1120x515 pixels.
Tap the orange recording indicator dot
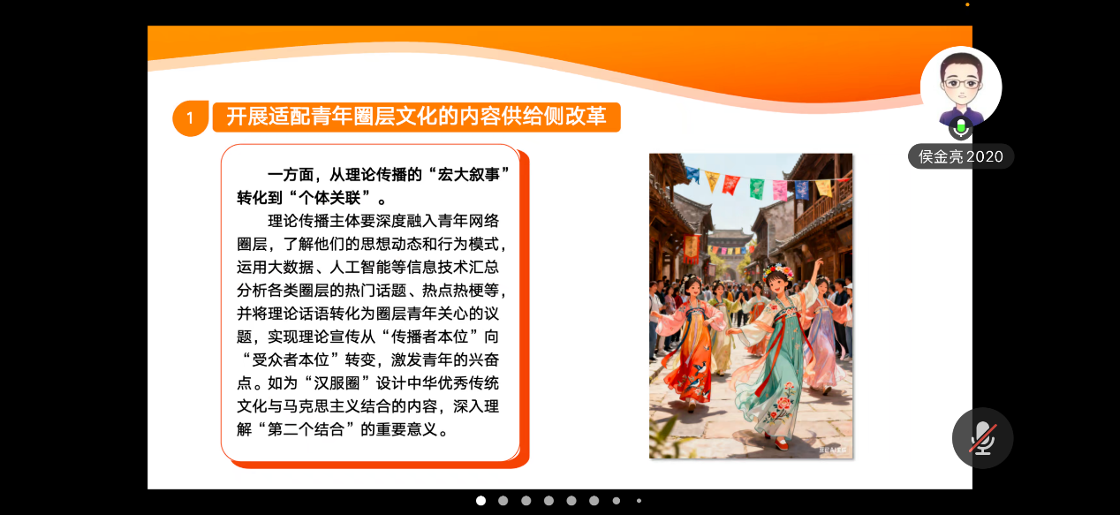967,4
